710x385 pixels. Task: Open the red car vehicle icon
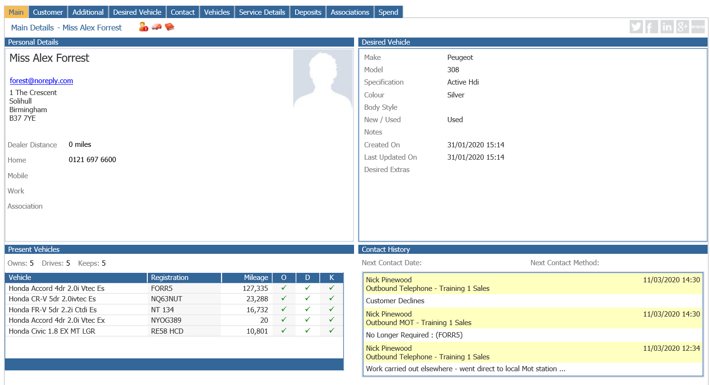click(156, 27)
